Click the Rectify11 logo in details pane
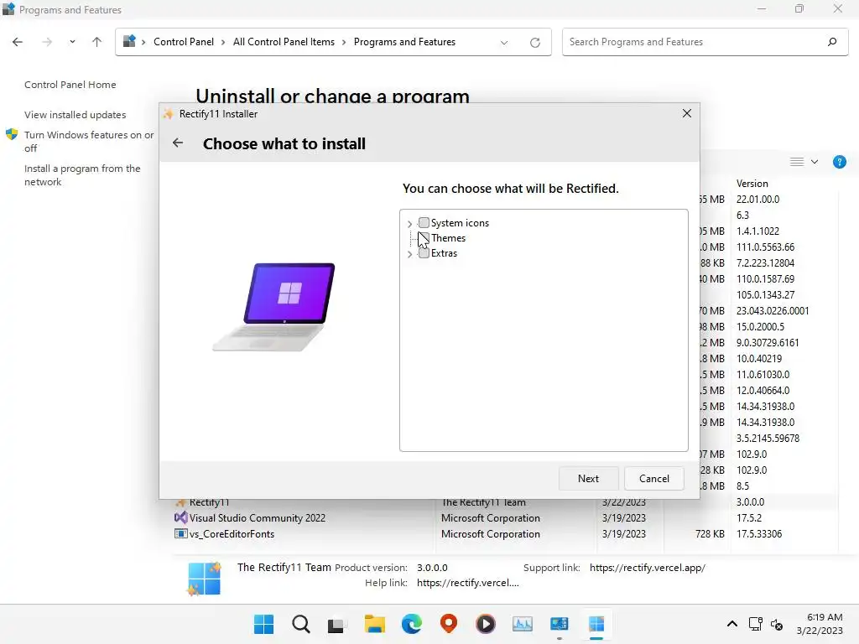The width and height of the screenshot is (859, 644). point(204,579)
